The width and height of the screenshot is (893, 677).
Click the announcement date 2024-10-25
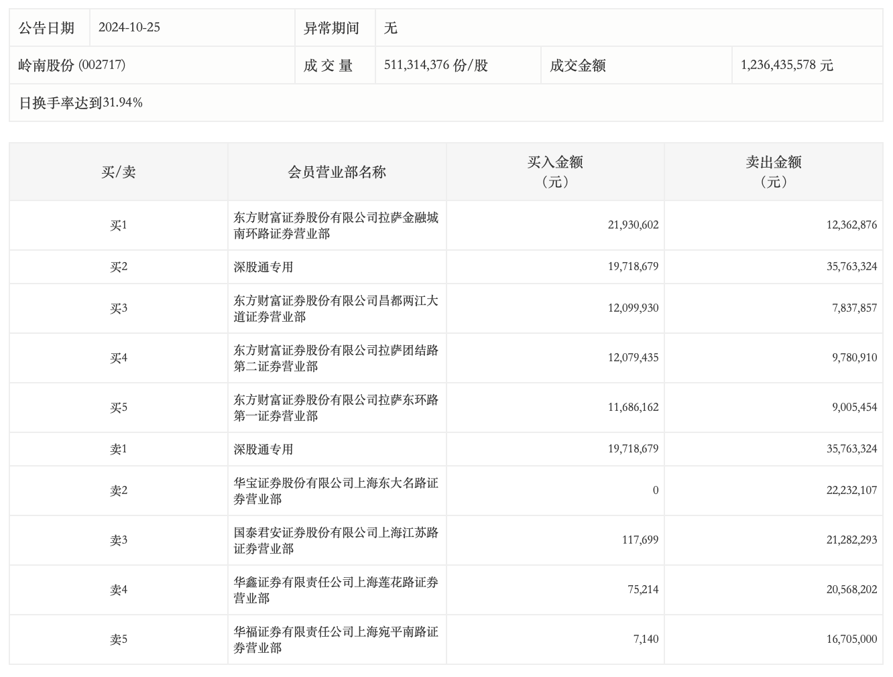pyautogui.click(x=129, y=27)
